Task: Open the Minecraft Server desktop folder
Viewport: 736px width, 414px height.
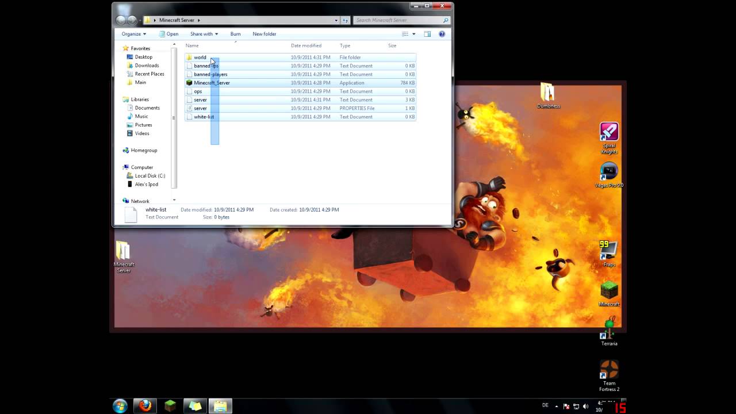Action: (x=123, y=257)
